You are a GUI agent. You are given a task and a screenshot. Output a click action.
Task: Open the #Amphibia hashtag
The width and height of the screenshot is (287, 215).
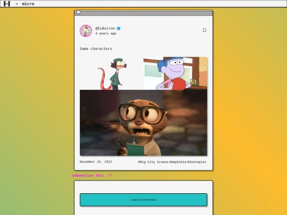(178, 162)
